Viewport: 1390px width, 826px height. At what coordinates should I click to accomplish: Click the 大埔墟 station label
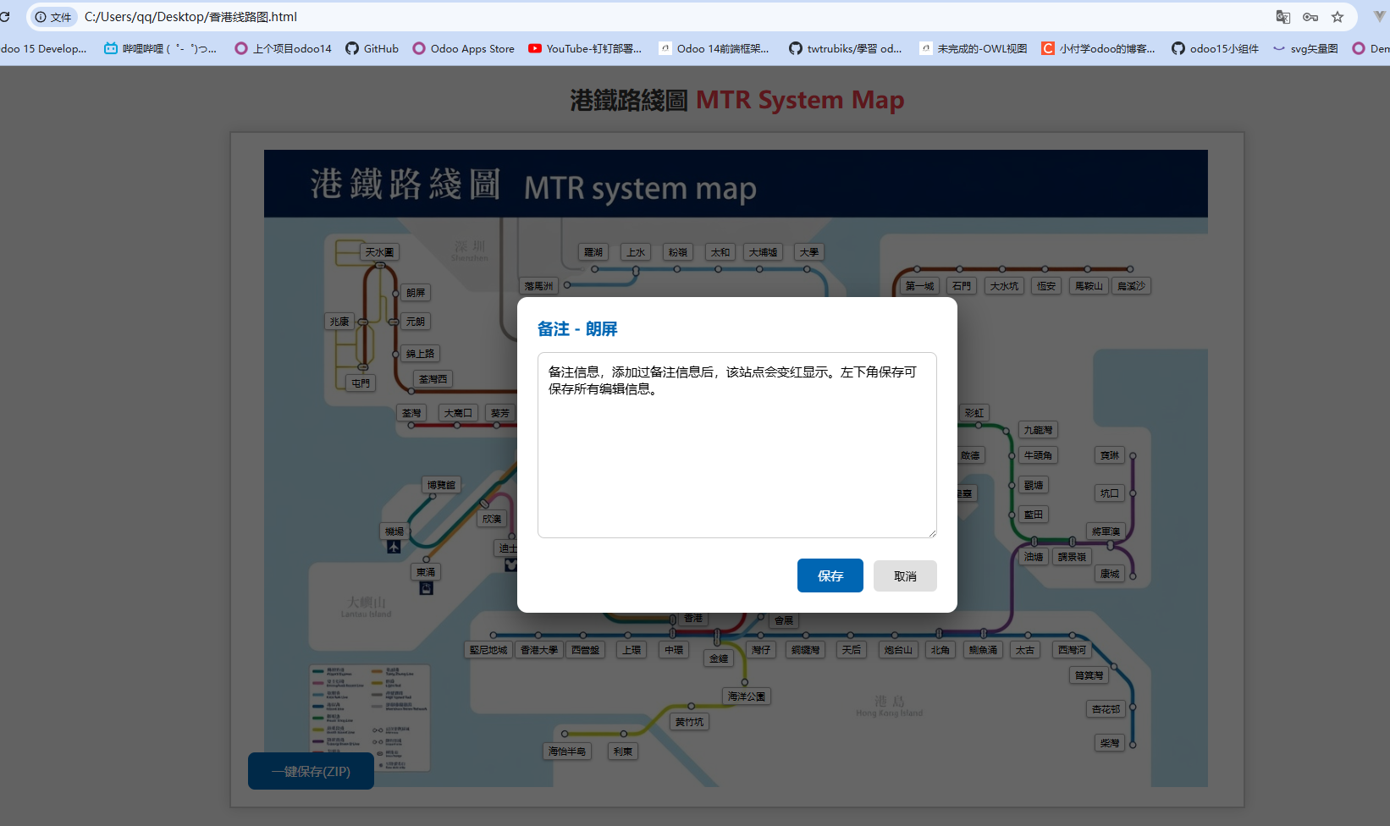coord(763,252)
